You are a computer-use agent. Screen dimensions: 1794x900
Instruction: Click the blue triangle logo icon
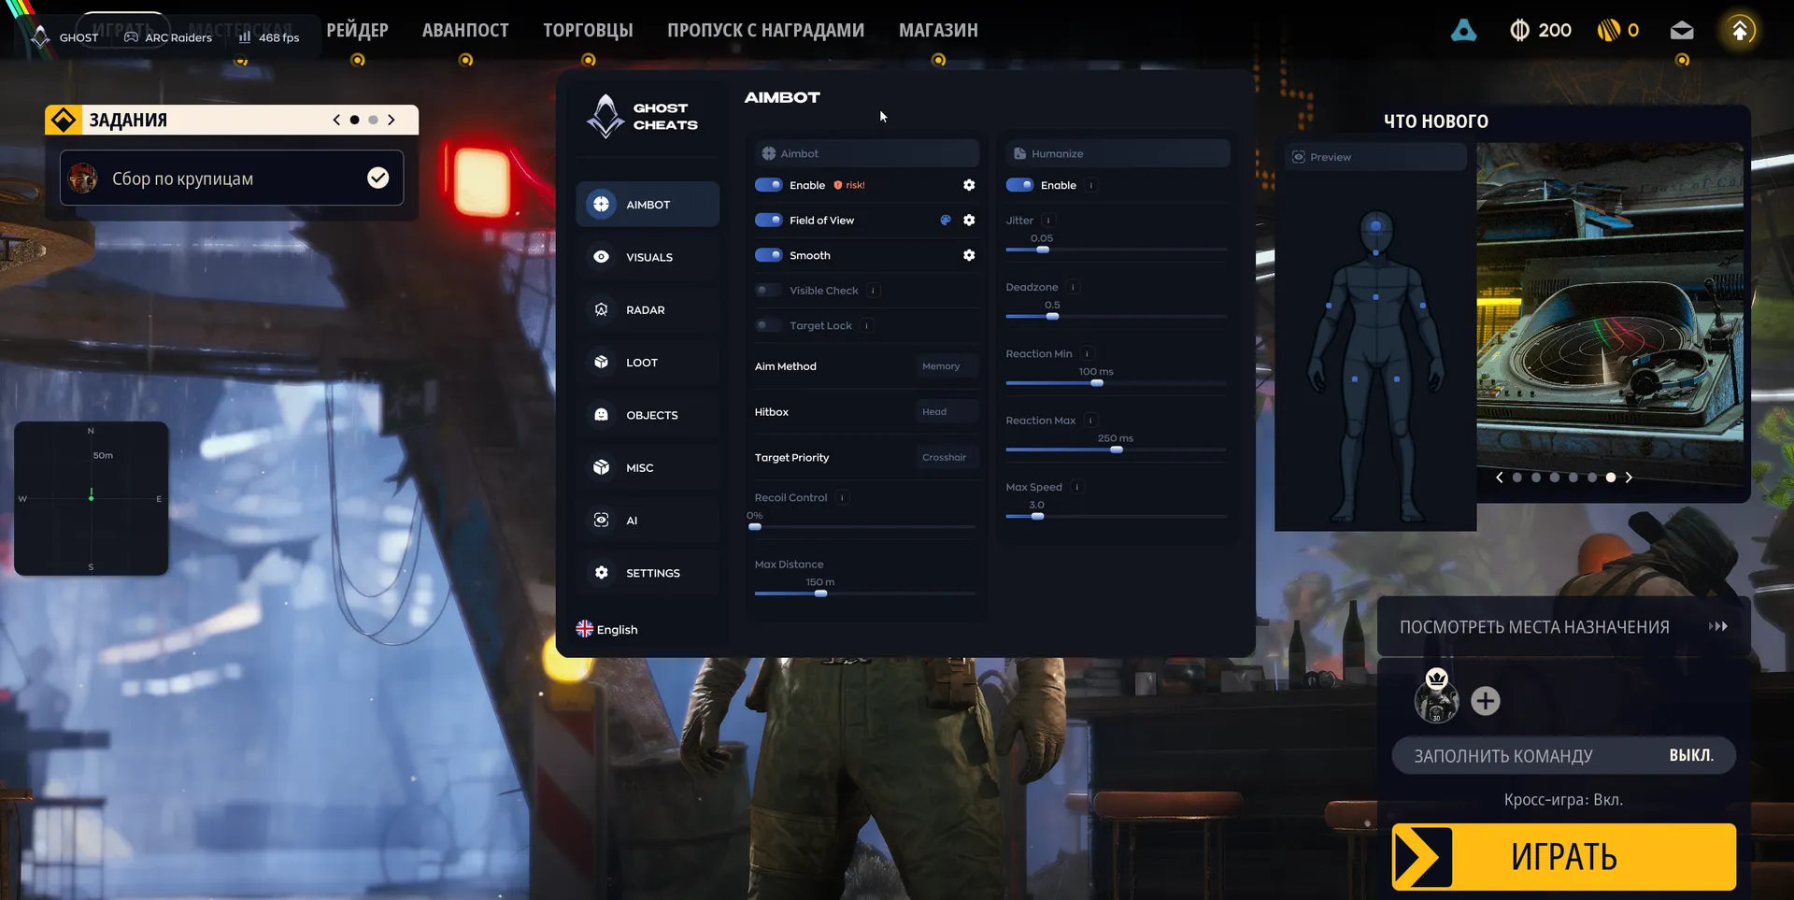[x=1464, y=31]
